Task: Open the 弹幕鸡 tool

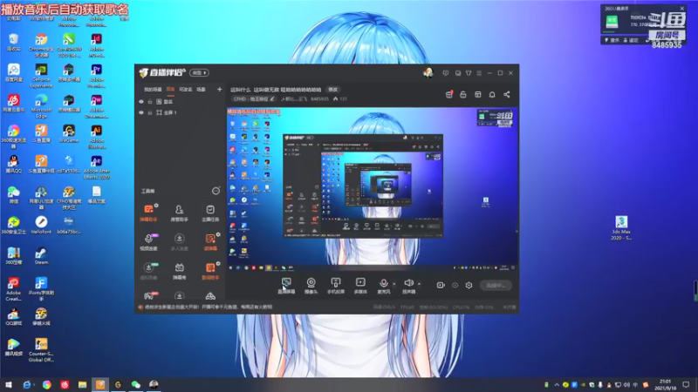Action: click(180, 271)
